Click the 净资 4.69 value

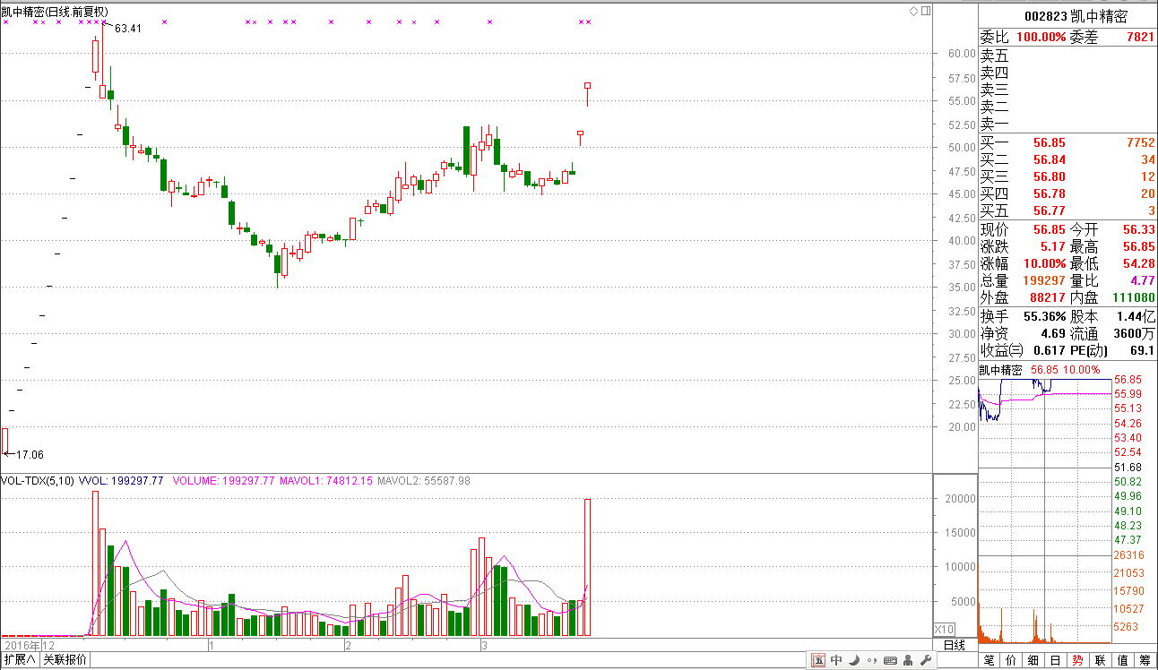tap(1051, 333)
